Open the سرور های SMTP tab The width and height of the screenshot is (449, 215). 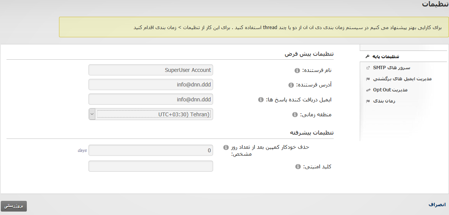pyautogui.click(x=385, y=68)
